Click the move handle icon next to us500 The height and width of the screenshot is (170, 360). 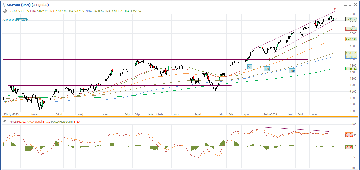point(5,11)
